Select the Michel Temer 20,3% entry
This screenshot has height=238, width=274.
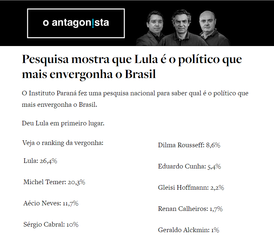click(54, 182)
